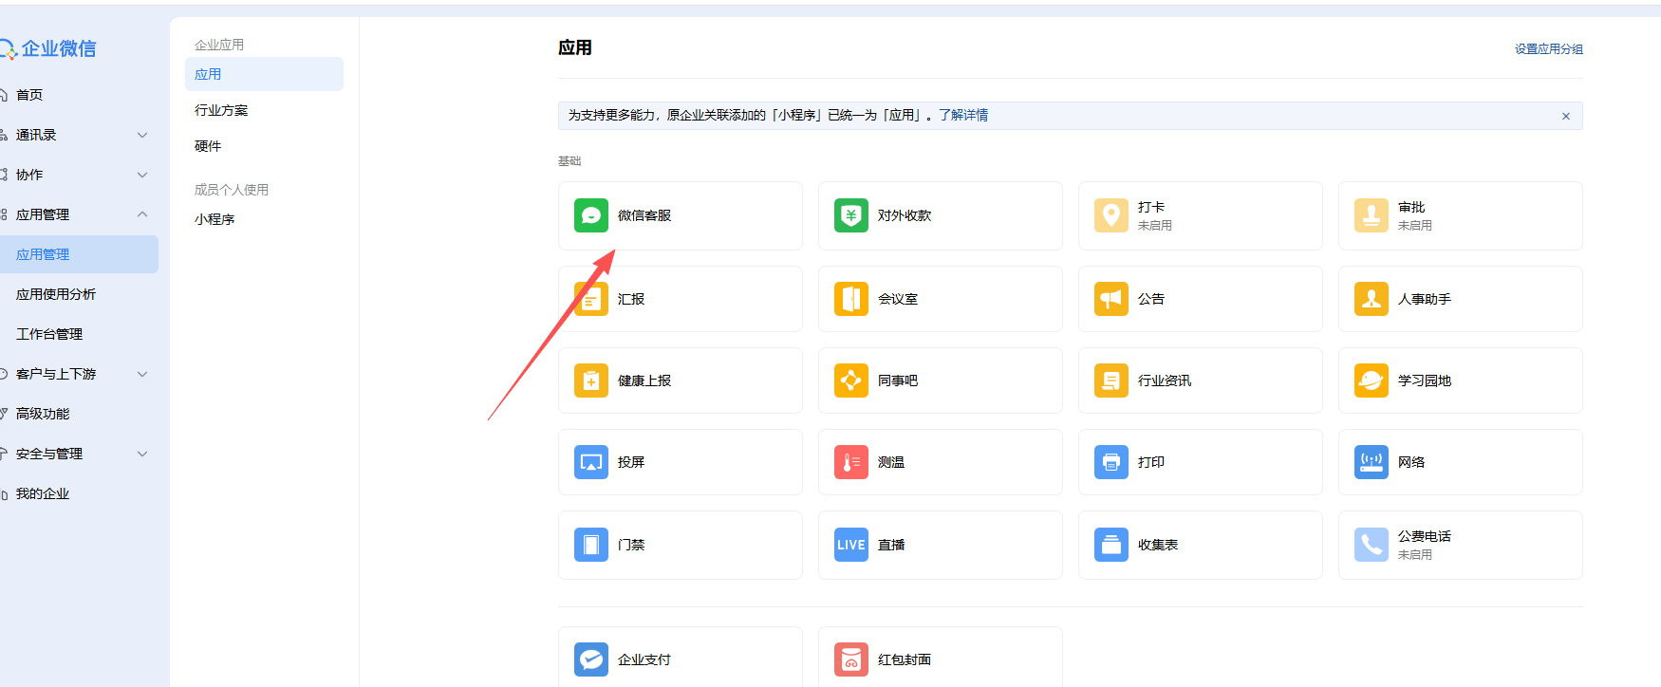
Task: Click the 设置应用分组 link
Action: (x=1549, y=49)
